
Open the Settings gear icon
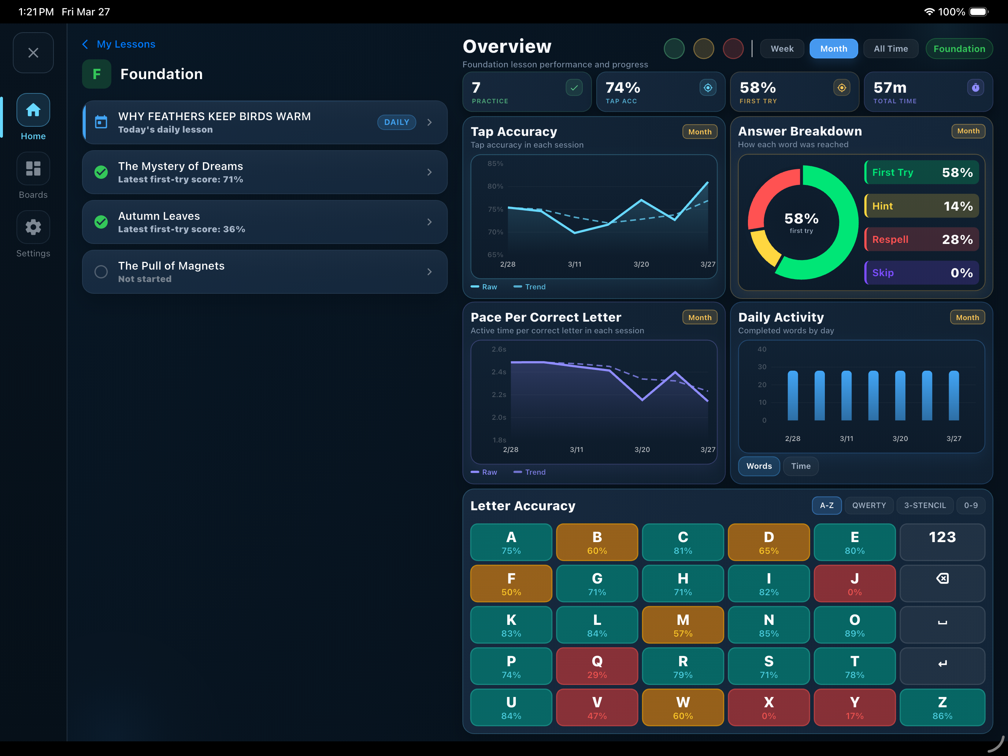pyautogui.click(x=33, y=227)
